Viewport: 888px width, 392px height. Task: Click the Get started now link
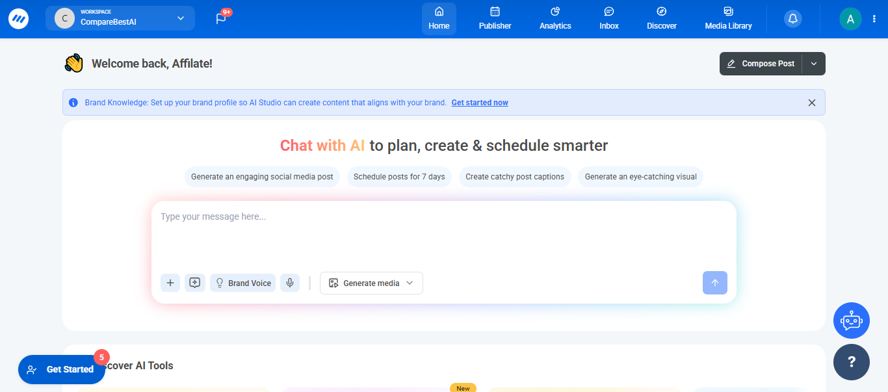point(480,103)
